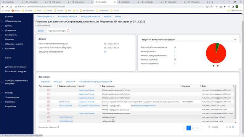
Task: Go to page 3 of the table
Action: 197,128
